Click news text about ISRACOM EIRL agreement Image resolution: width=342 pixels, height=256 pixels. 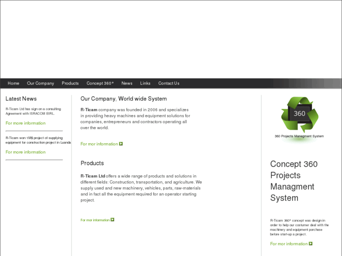coord(33,111)
